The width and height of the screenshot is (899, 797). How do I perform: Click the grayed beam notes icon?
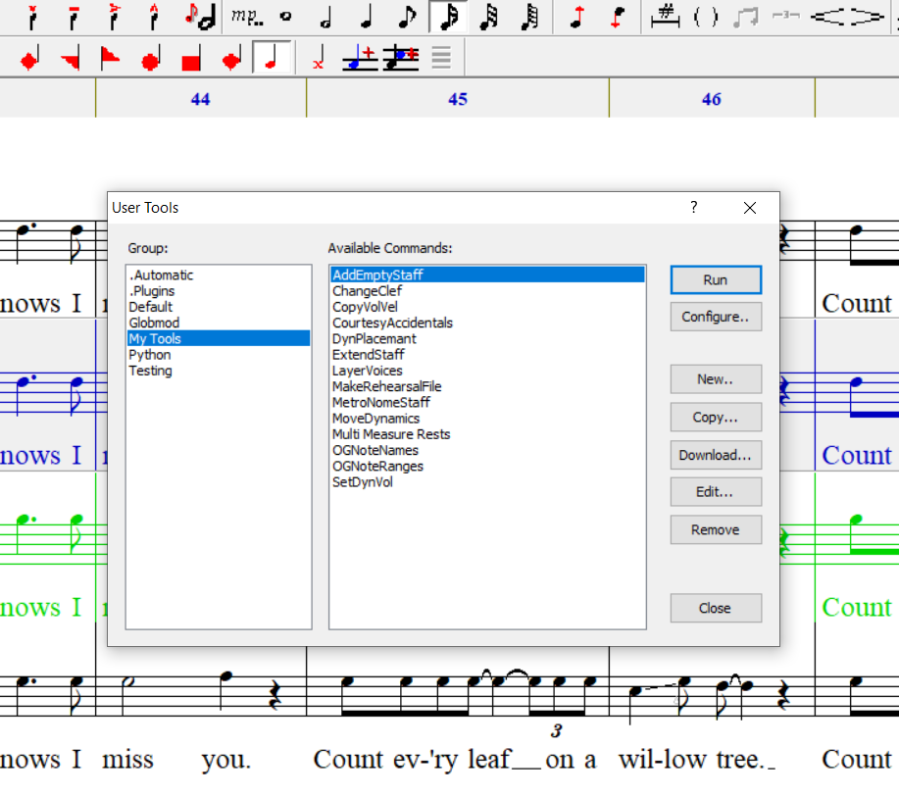(746, 17)
